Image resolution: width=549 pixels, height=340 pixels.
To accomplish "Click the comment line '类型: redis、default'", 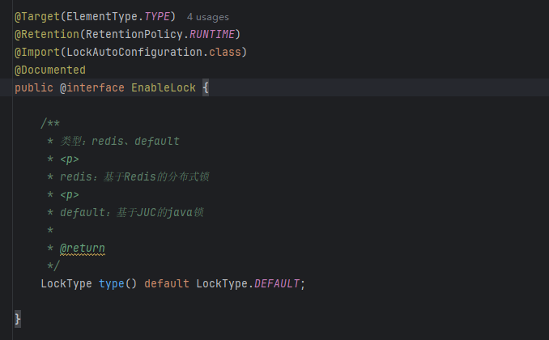I will coord(120,141).
